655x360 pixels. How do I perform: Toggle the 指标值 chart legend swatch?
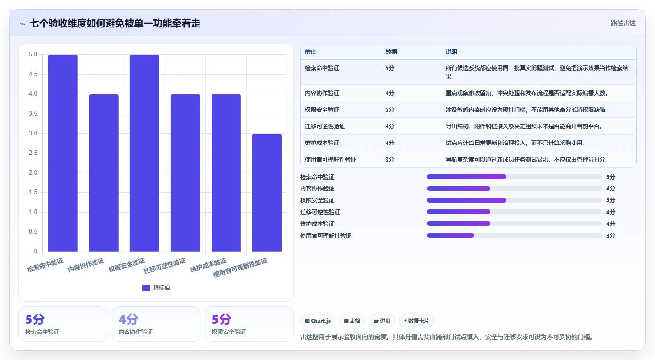pos(146,288)
